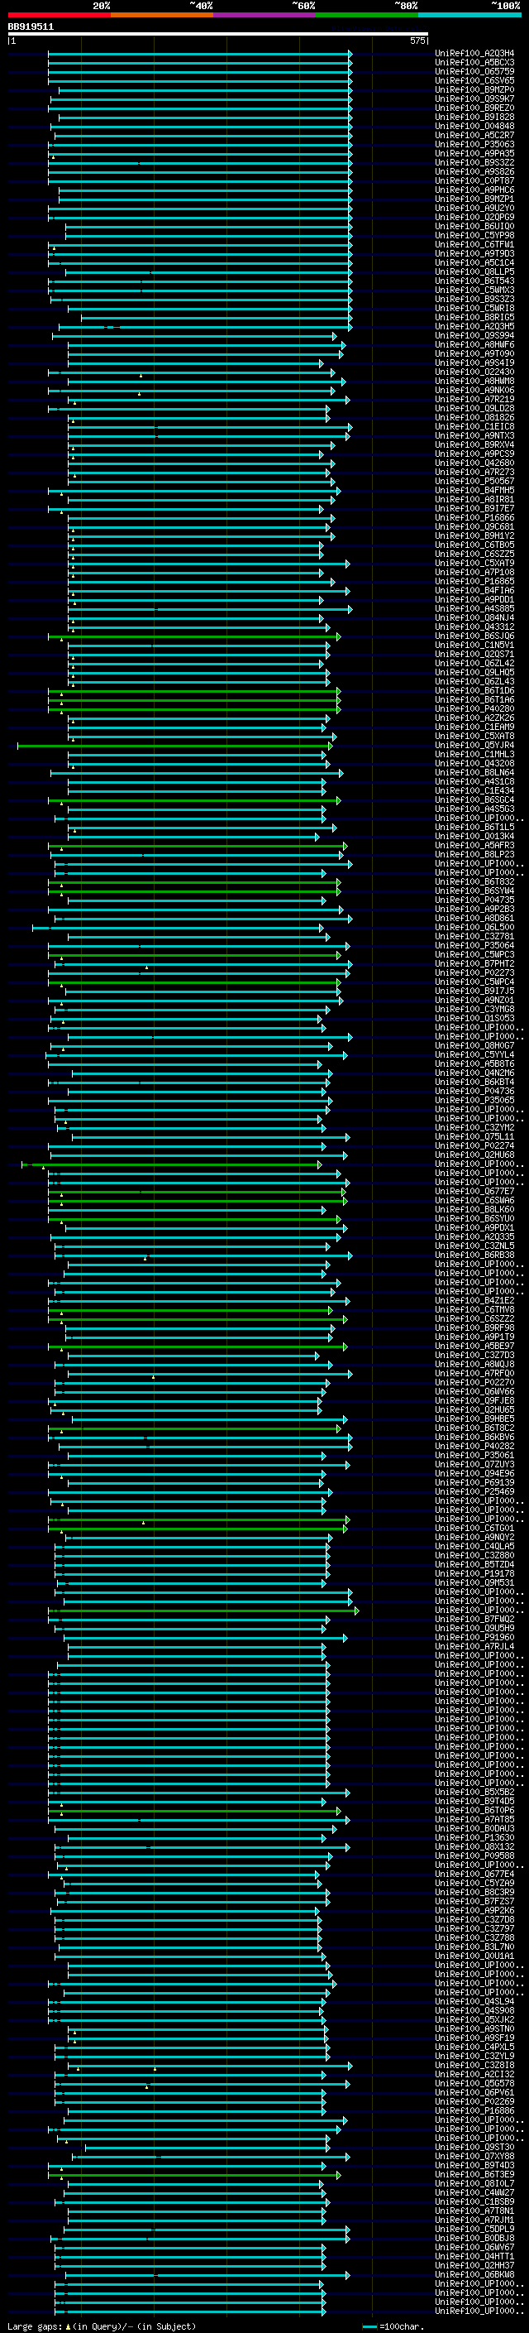The height and width of the screenshot is (2333, 529).
Task: Select hit label UniRef100_Q677E7
Action: pyautogui.click(x=474, y=1191)
